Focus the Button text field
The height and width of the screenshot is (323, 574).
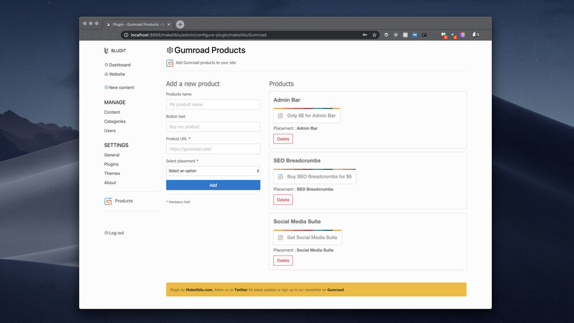213,127
